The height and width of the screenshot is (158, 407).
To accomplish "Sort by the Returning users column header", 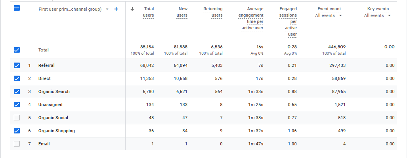I will (213, 12).
